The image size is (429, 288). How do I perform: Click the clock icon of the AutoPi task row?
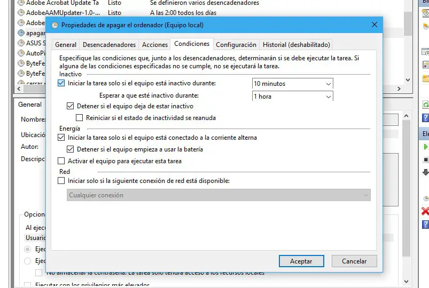(21, 53)
